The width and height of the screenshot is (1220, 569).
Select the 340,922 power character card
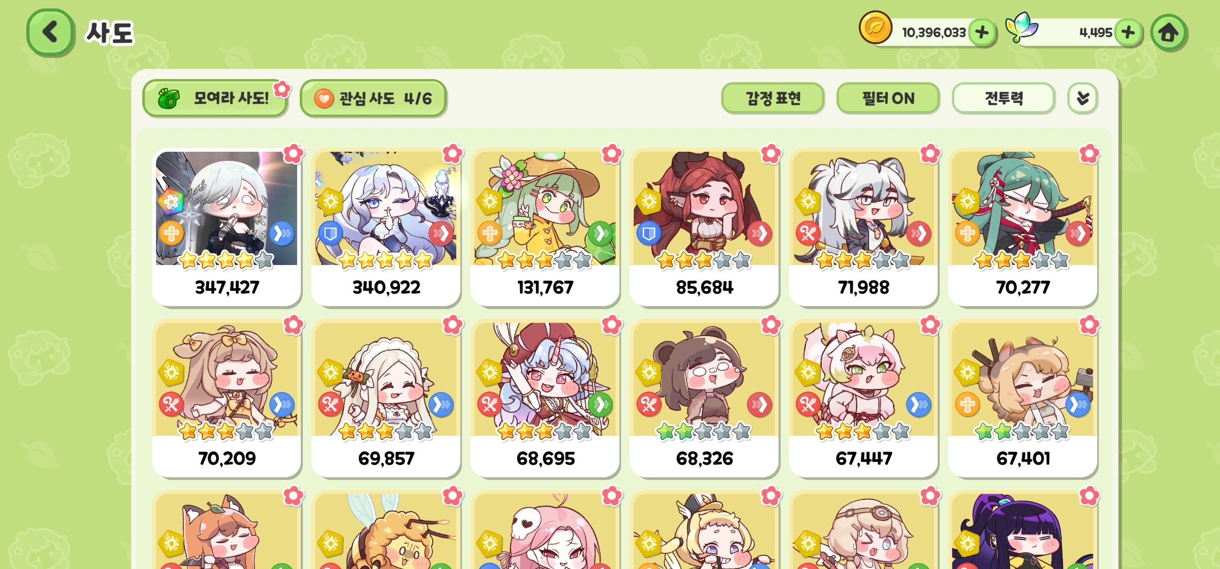[x=386, y=228]
